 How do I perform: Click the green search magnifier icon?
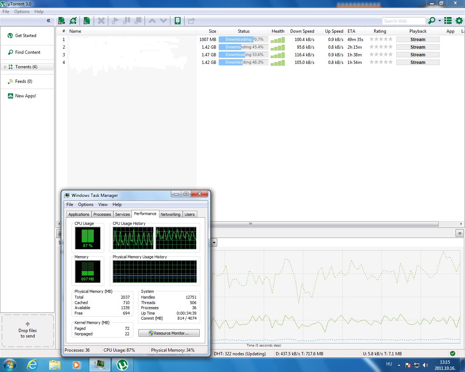tap(432, 21)
